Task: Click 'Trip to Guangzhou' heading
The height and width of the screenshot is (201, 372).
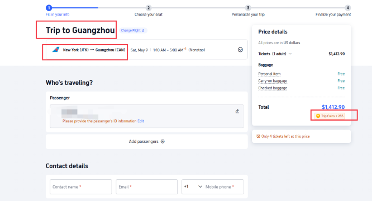Action: pos(80,30)
